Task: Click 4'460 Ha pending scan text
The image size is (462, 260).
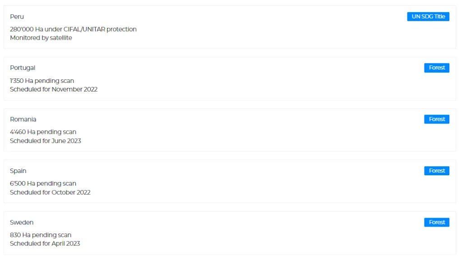Action: coord(43,132)
